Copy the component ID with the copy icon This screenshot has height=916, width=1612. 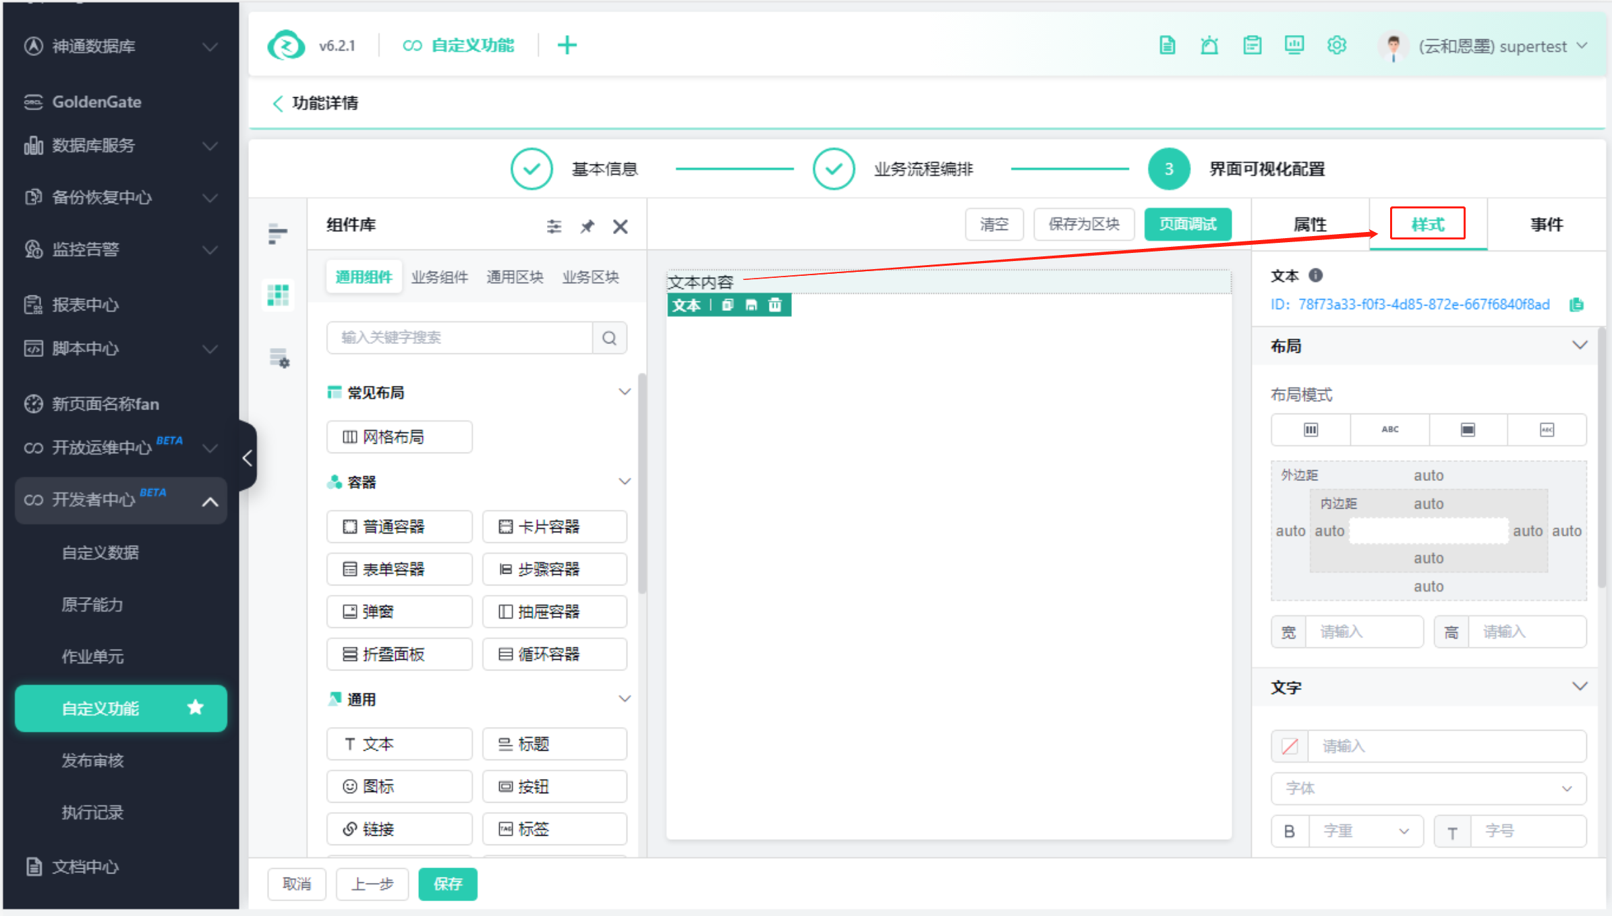pos(1576,305)
